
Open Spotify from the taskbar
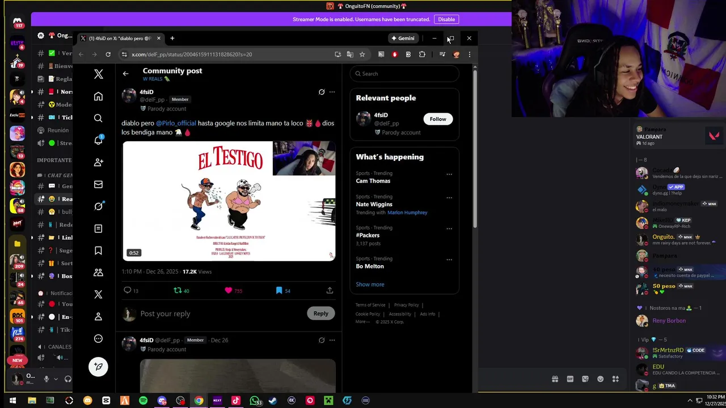[x=143, y=401]
